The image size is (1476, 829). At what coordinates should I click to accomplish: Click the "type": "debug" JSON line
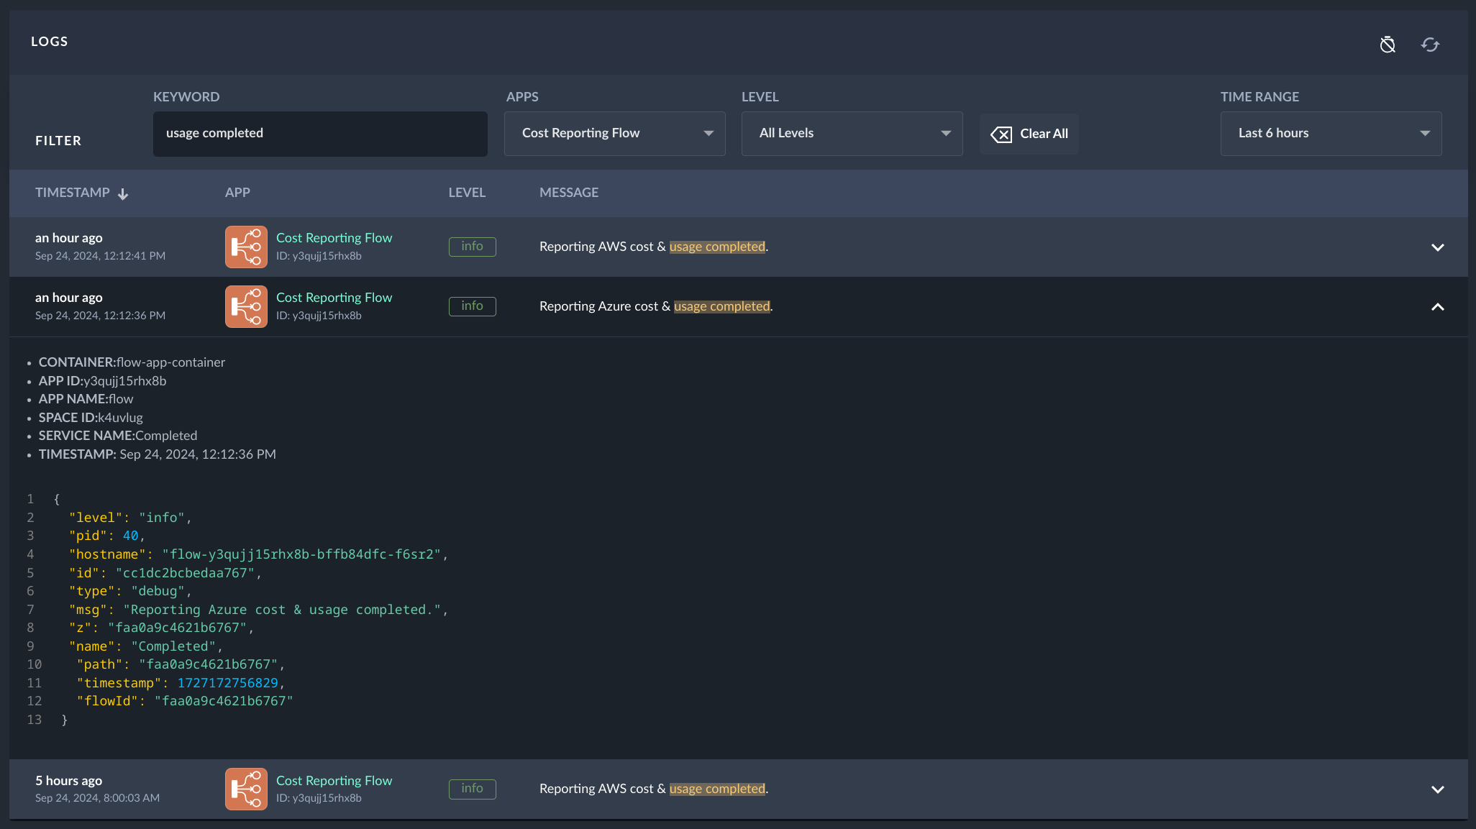(130, 591)
